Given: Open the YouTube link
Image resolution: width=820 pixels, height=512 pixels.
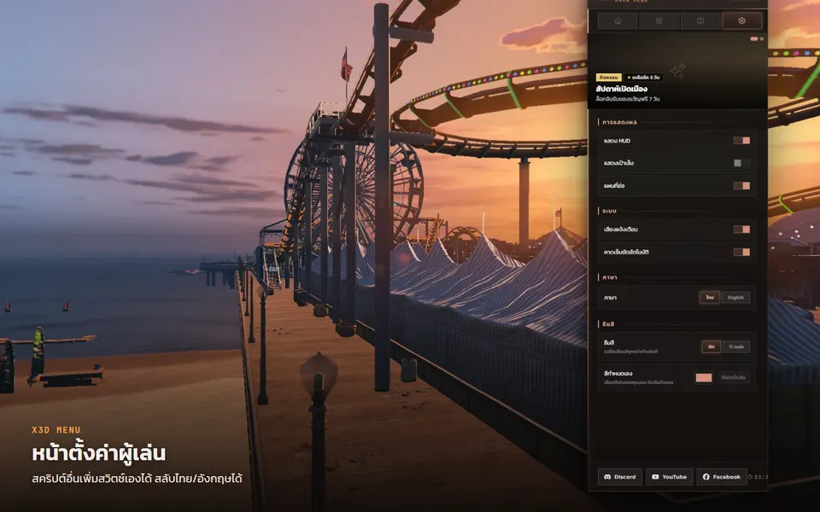Looking at the screenshot, I should [x=669, y=477].
